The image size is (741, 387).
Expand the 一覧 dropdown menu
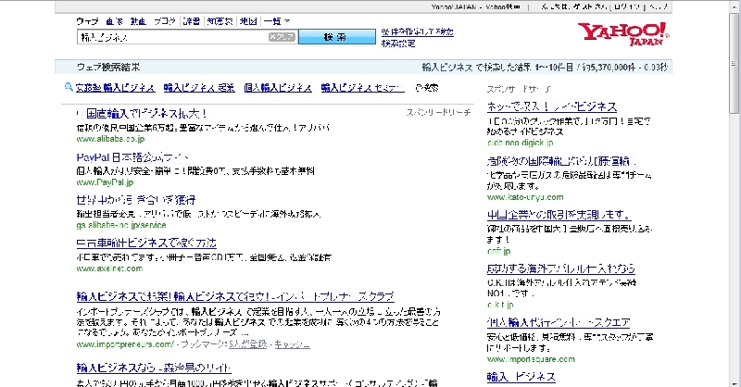277,21
